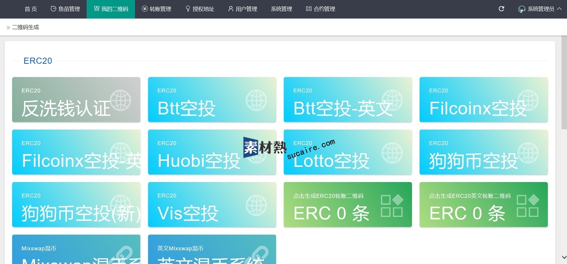Open the 反洗钱认证 card
The image size is (567, 264).
pyautogui.click(x=76, y=100)
